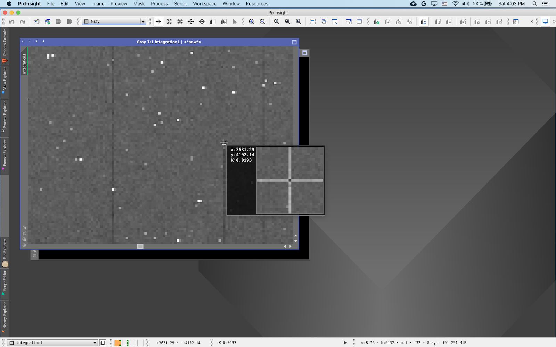Click the panel layout toolbar icon
Screen dimensions: 556x347
click(516, 22)
